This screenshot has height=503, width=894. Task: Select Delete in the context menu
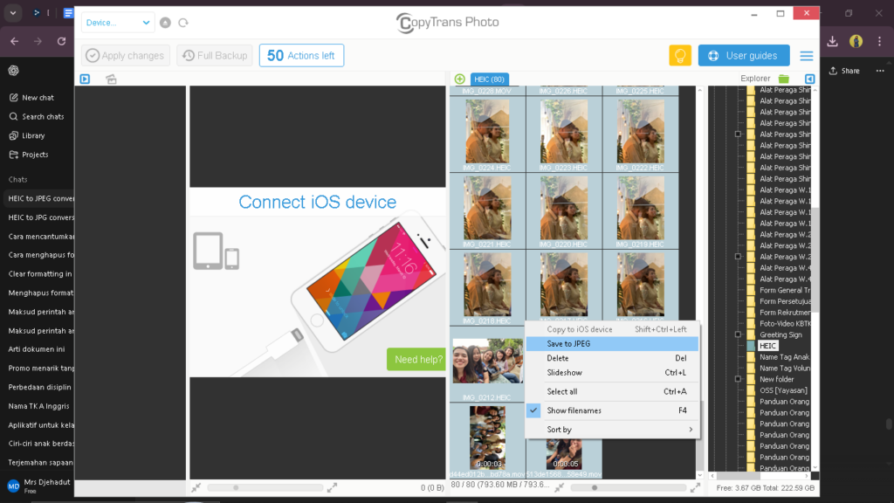(558, 358)
